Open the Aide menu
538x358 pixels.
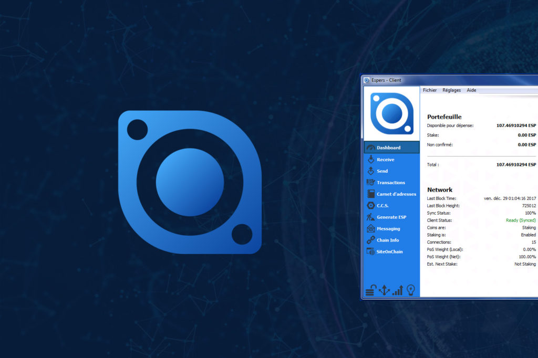point(471,90)
